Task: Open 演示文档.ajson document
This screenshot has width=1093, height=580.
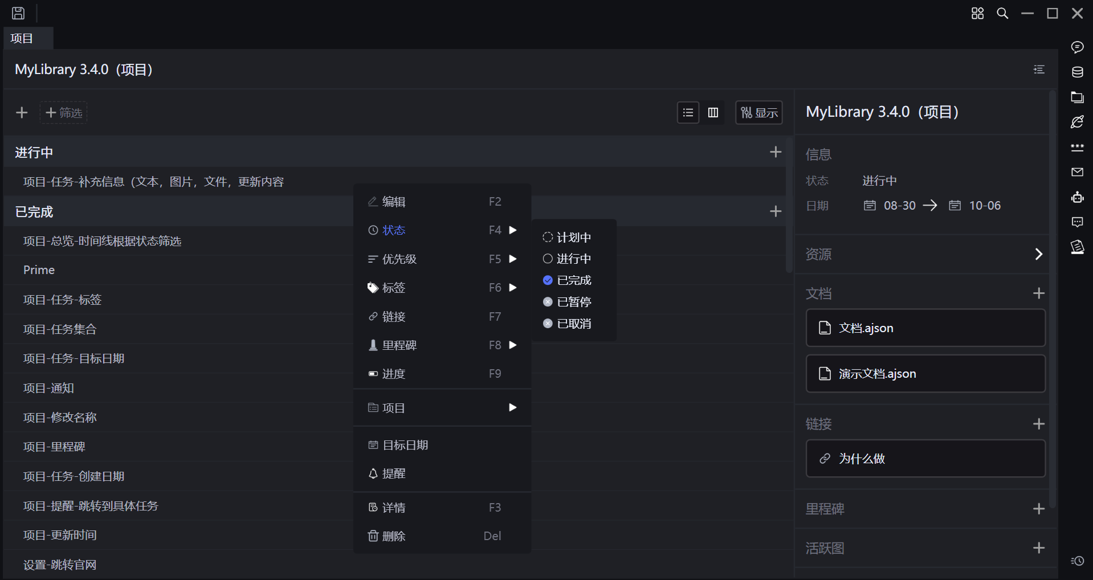Action: point(925,374)
